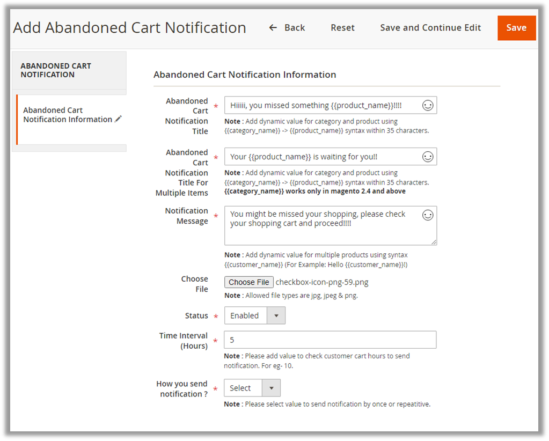Click the checkbox-icon-png-59.png file name
The height and width of the screenshot is (441, 549).
322,282
